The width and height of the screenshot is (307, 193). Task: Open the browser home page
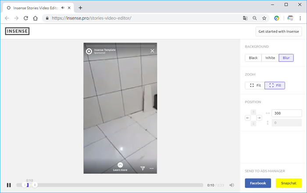pos(36,18)
